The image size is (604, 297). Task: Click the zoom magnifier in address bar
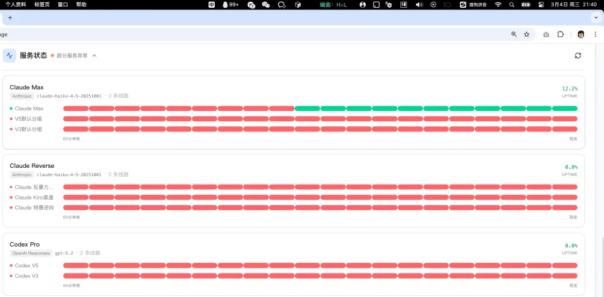[x=514, y=34]
